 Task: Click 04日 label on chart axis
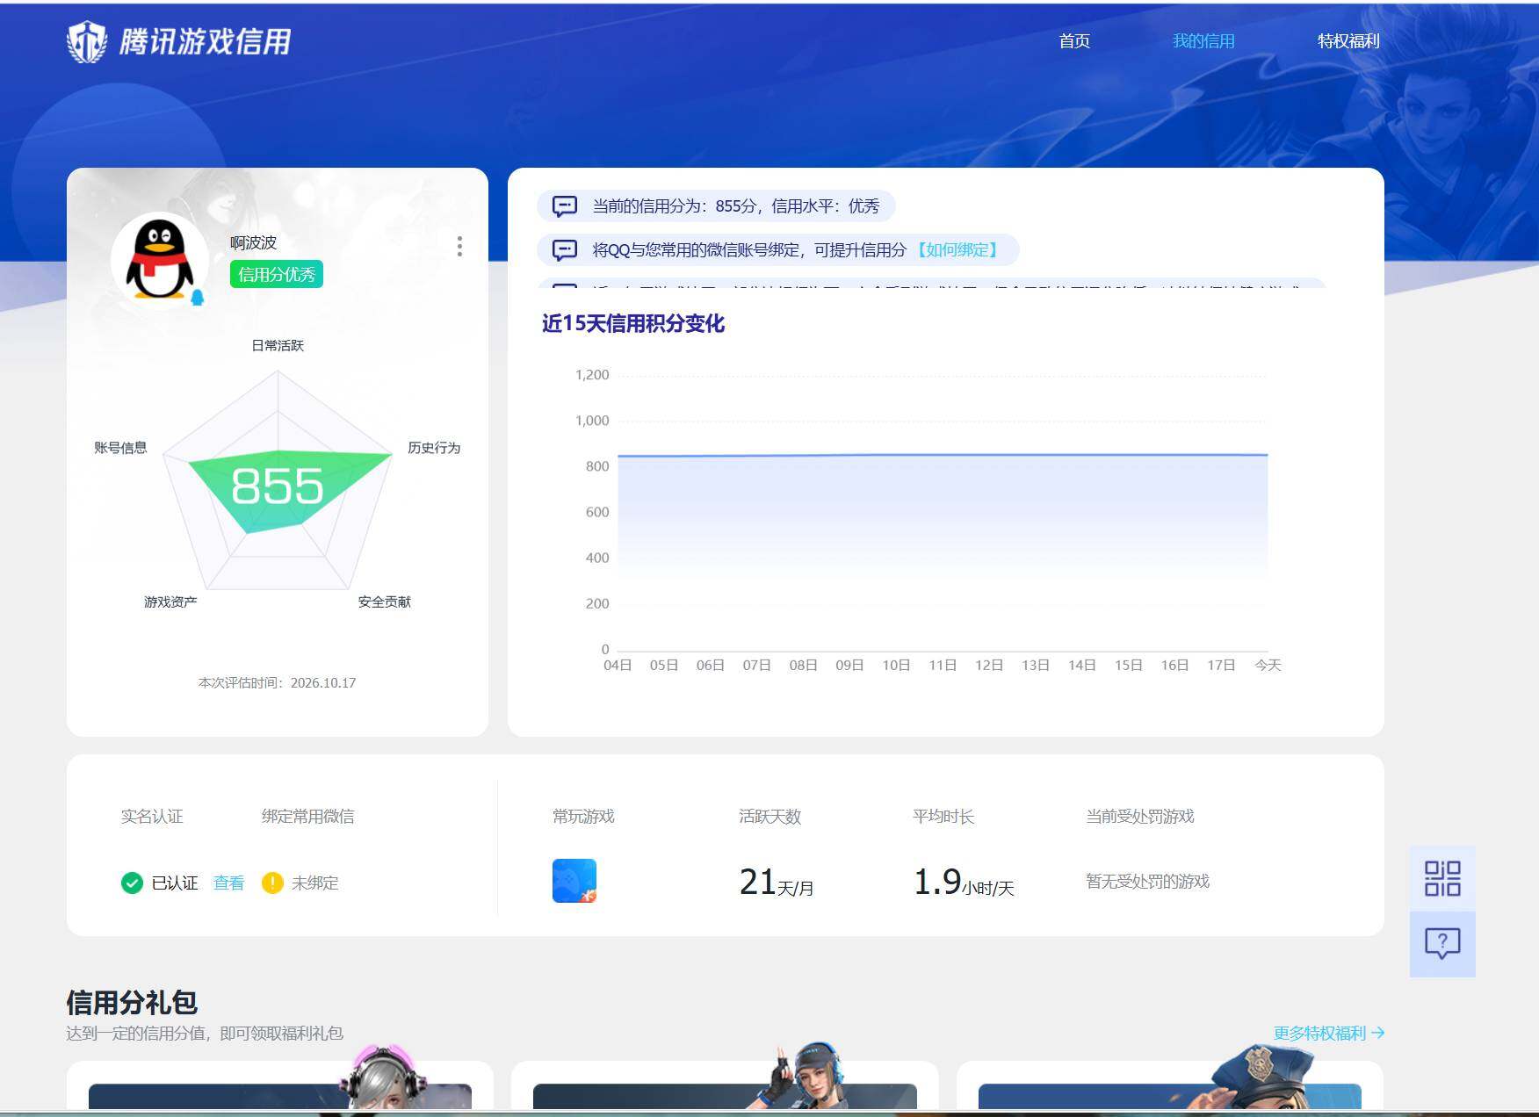pos(618,666)
